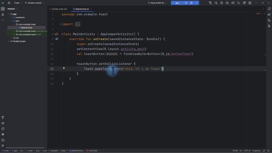Expand the manifests folder

tap(11, 17)
